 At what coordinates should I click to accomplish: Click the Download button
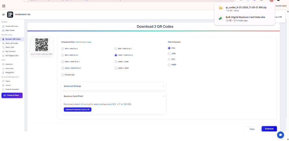pyautogui.click(x=269, y=129)
